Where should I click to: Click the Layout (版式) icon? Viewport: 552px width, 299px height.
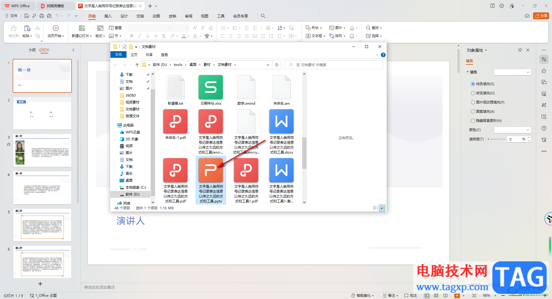[100, 28]
